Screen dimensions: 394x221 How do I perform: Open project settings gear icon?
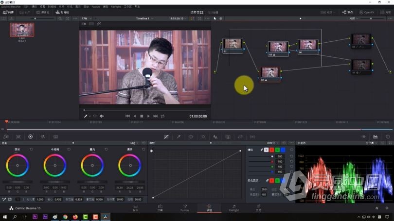click(x=387, y=208)
